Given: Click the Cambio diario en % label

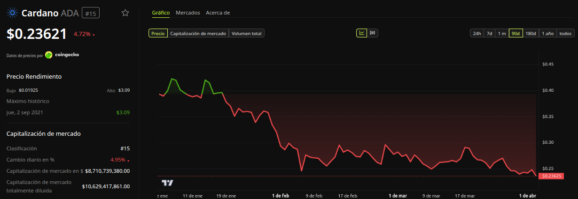Looking at the screenshot, I should tap(31, 160).
